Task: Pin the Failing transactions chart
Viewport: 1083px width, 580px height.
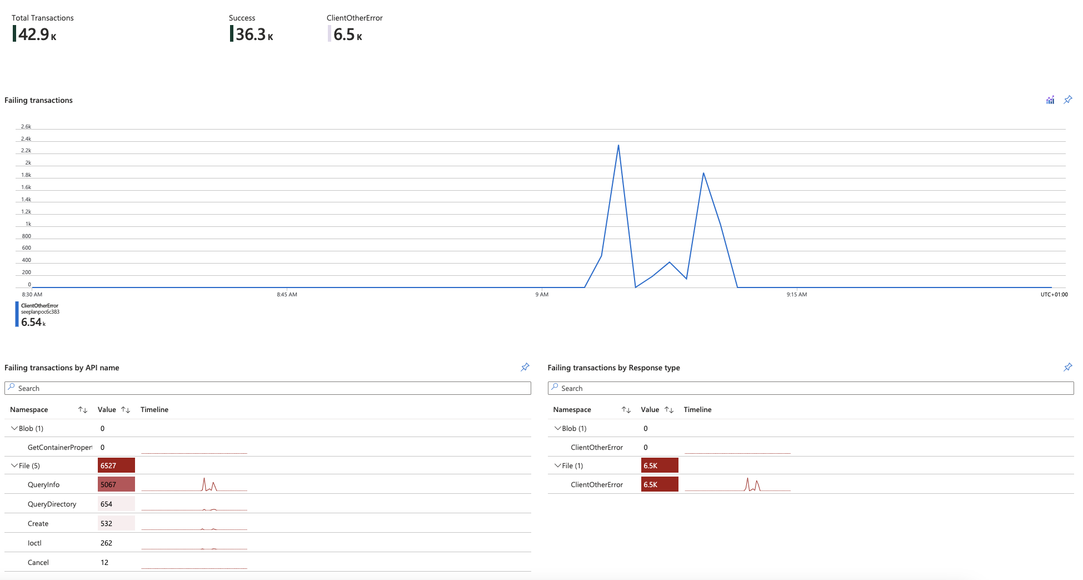Action: pos(1067,100)
